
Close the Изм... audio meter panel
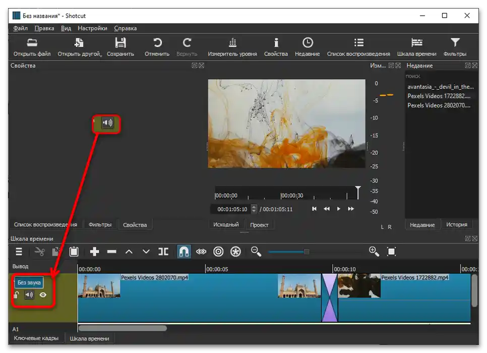(x=398, y=65)
